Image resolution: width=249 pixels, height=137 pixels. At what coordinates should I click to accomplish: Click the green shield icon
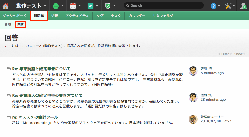click(x=108, y=6)
